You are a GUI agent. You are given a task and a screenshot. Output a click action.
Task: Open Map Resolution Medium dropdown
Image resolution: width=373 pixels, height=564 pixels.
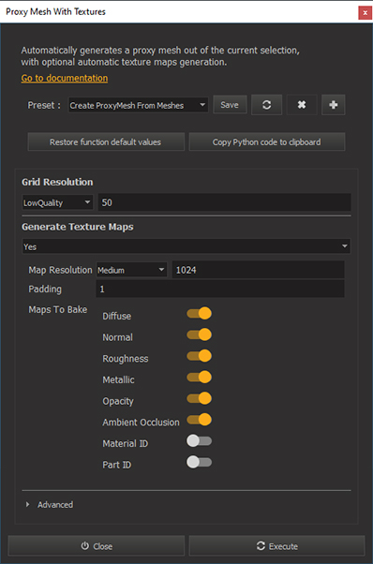[131, 270]
